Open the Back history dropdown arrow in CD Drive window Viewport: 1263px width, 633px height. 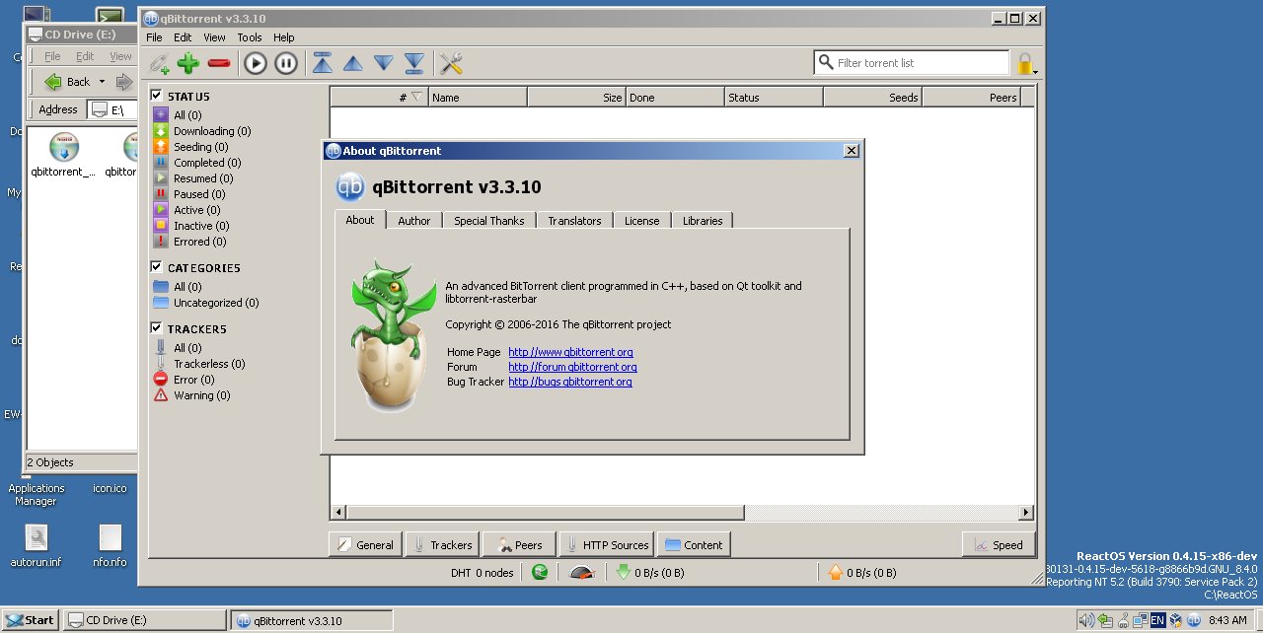coord(101,82)
